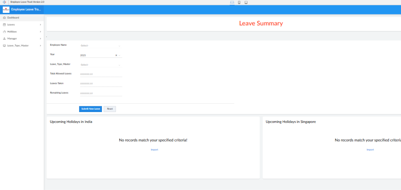Open Dashboard from the sidebar
The height and width of the screenshot is (190, 401).
click(13, 18)
